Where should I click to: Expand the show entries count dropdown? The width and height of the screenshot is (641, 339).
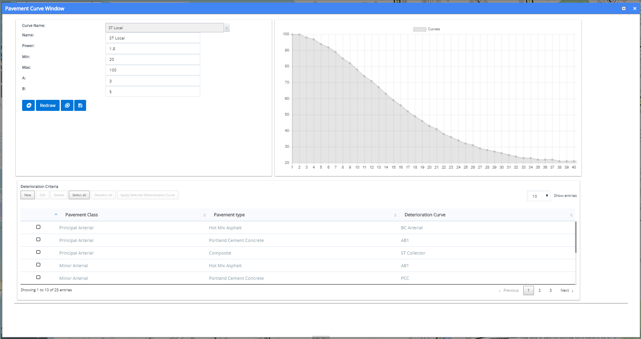pyautogui.click(x=538, y=196)
